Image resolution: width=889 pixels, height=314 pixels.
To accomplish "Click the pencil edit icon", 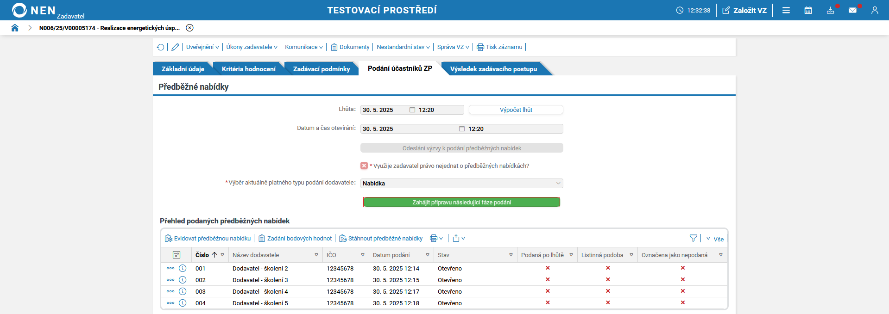I will pos(175,47).
